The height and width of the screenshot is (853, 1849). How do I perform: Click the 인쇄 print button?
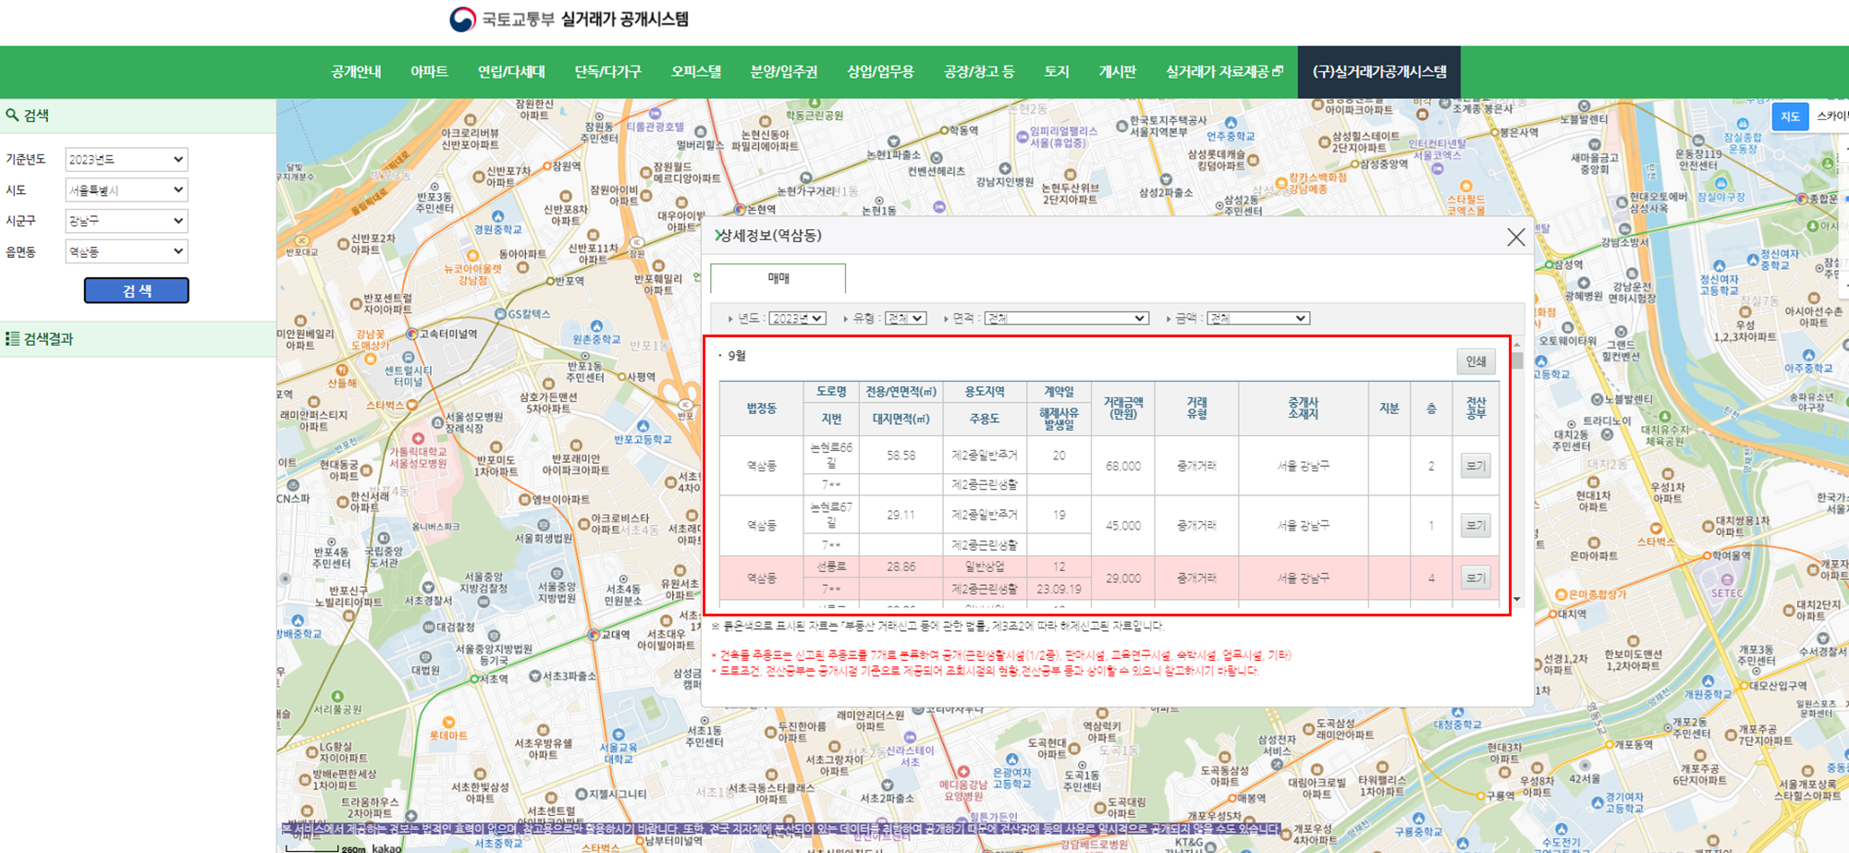click(1476, 361)
